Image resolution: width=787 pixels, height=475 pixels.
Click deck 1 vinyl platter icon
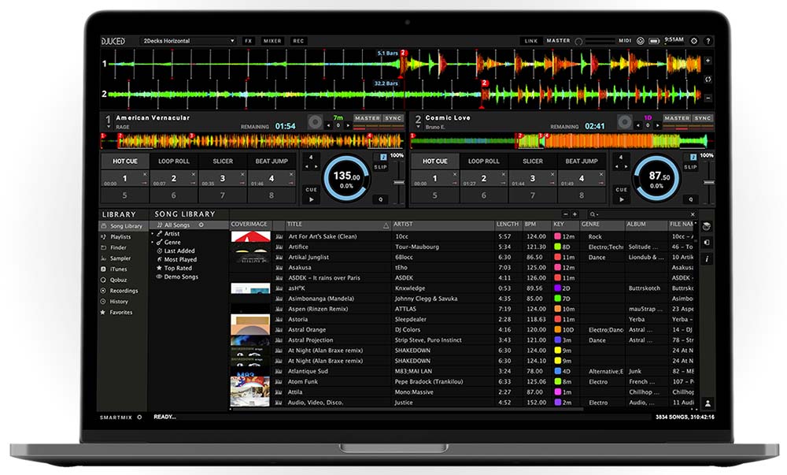click(316, 122)
